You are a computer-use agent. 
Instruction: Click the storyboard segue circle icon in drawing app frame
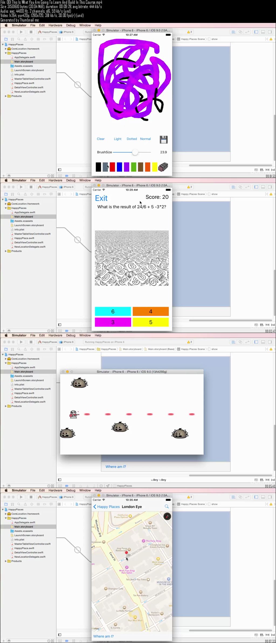(x=77, y=85)
